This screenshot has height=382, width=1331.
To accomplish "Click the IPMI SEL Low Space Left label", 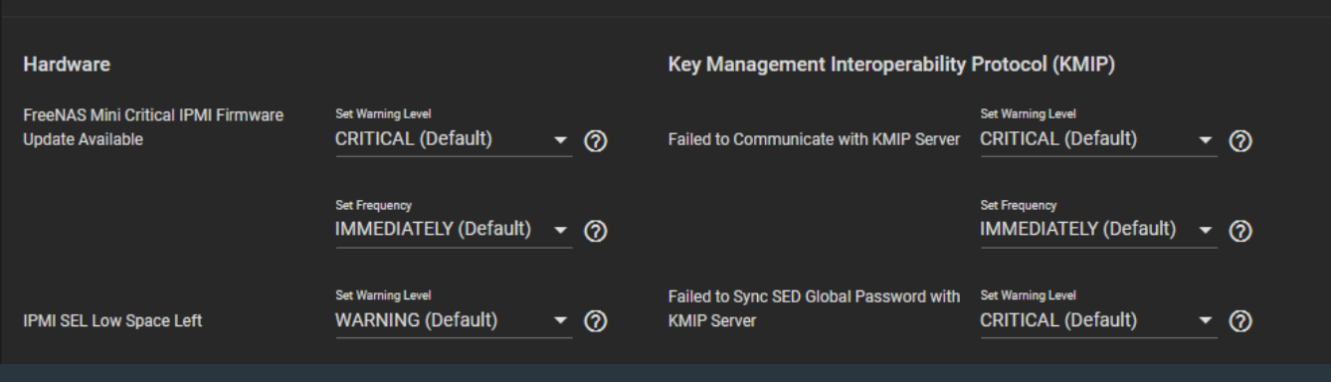I will tap(112, 321).
